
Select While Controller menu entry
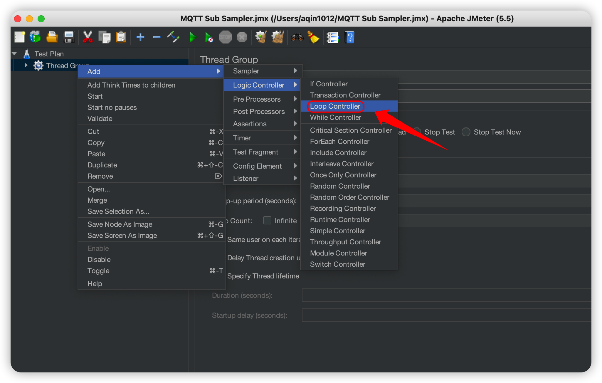(x=335, y=117)
